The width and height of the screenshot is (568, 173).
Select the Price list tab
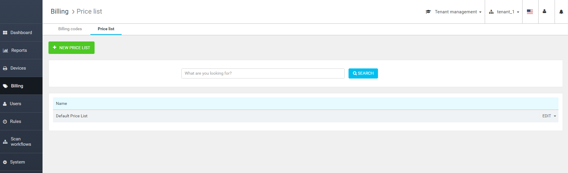coord(106,29)
